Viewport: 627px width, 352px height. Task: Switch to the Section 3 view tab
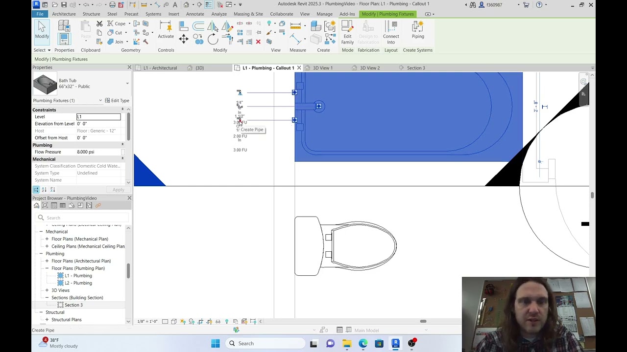(416, 68)
